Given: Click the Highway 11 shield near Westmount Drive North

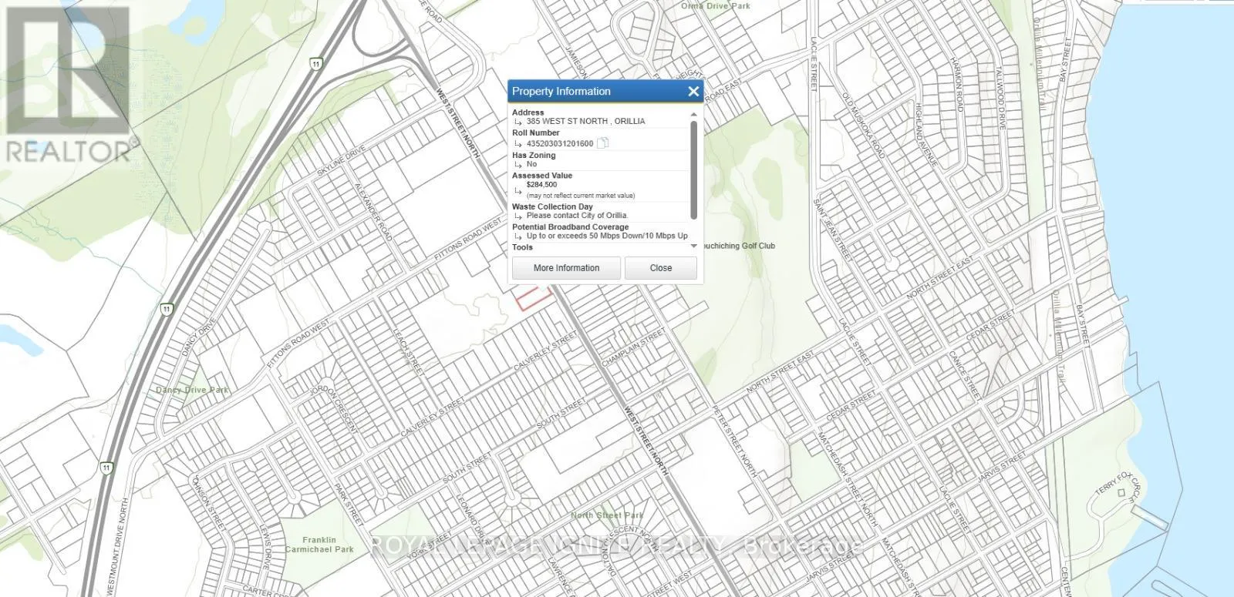Looking at the screenshot, I should tap(106, 467).
